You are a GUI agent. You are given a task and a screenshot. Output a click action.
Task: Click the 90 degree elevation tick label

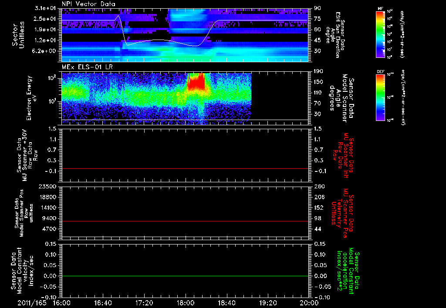pos(317,8)
